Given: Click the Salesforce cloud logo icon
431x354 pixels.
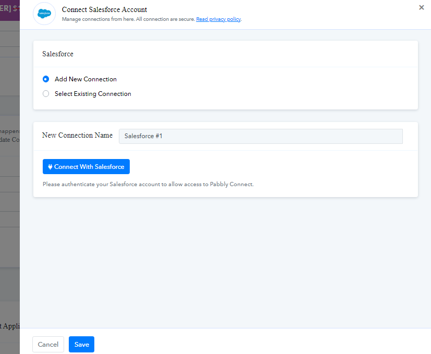Looking at the screenshot, I should coord(44,14).
